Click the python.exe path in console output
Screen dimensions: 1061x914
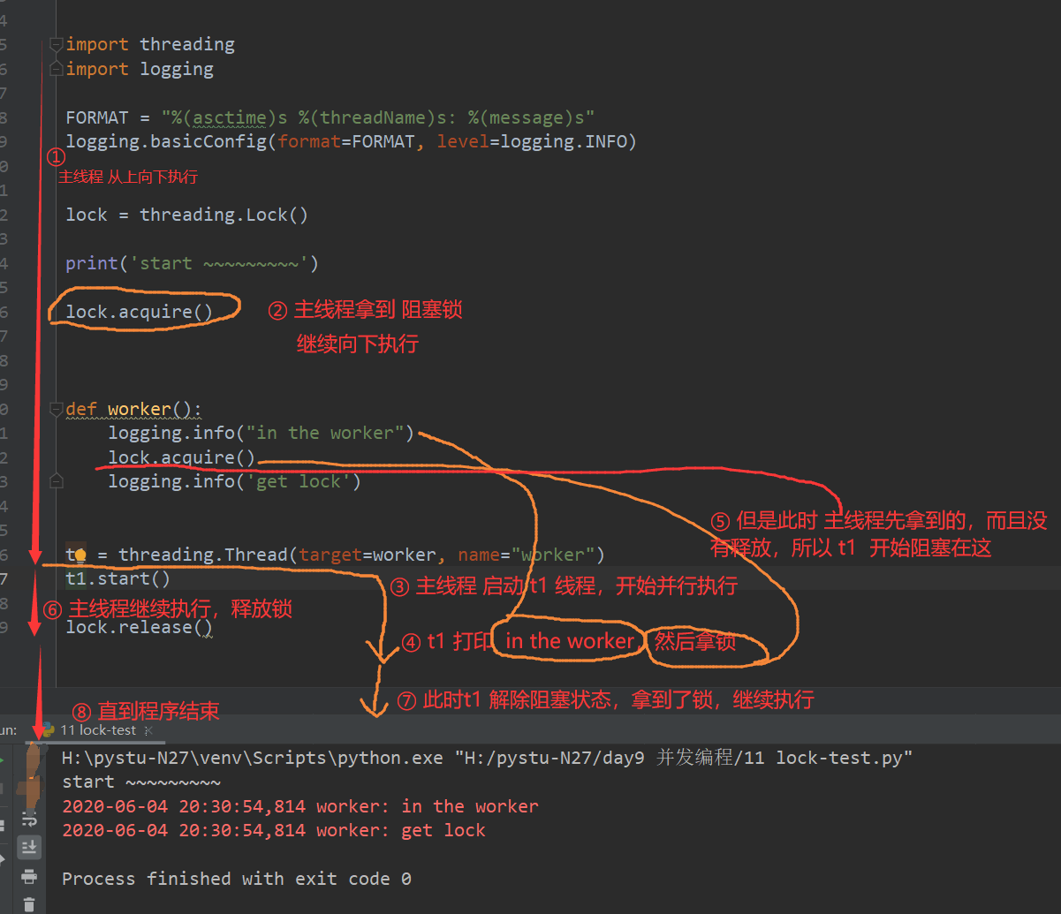pos(252,758)
